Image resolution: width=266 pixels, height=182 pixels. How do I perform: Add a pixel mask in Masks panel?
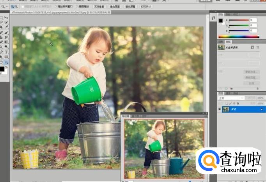click(252, 47)
